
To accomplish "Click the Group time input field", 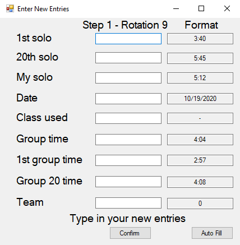I will click(x=128, y=140).
